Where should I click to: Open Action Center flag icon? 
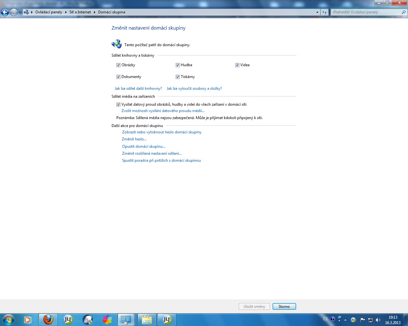click(x=362, y=320)
